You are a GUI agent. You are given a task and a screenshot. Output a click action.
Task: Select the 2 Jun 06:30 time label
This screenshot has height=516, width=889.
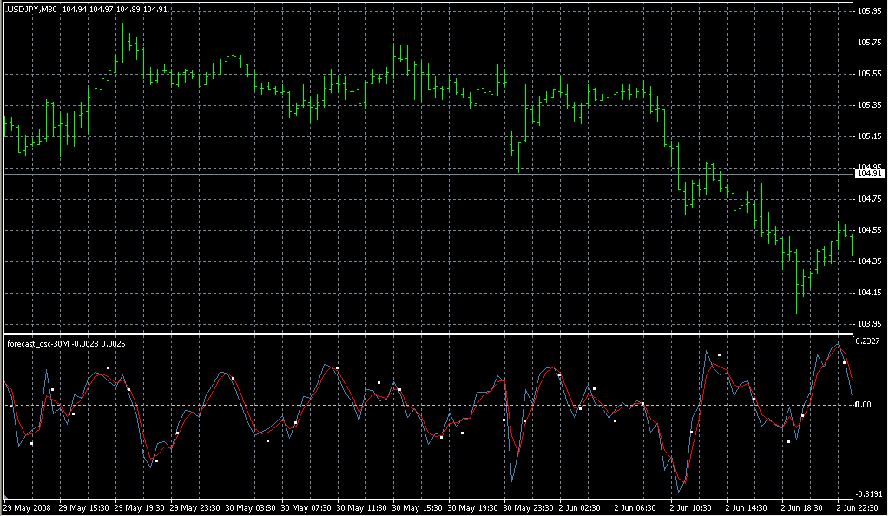click(x=639, y=507)
